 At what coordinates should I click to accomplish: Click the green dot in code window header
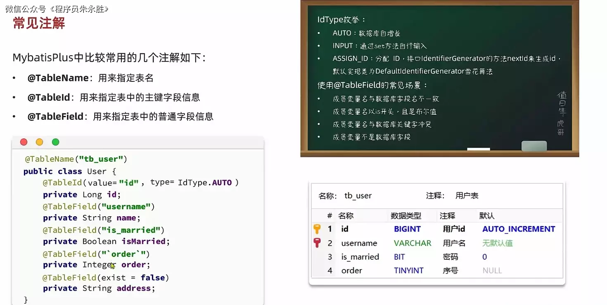55,142
